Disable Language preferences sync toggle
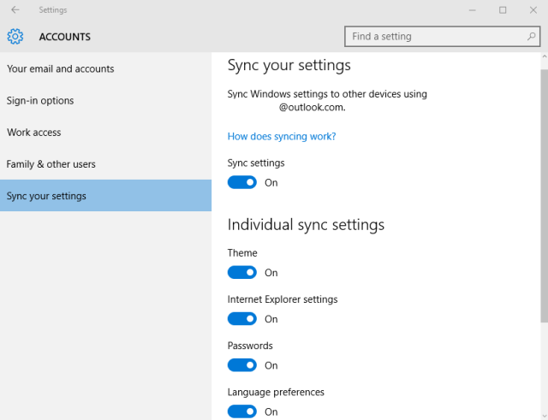 [x=241, y=411]
